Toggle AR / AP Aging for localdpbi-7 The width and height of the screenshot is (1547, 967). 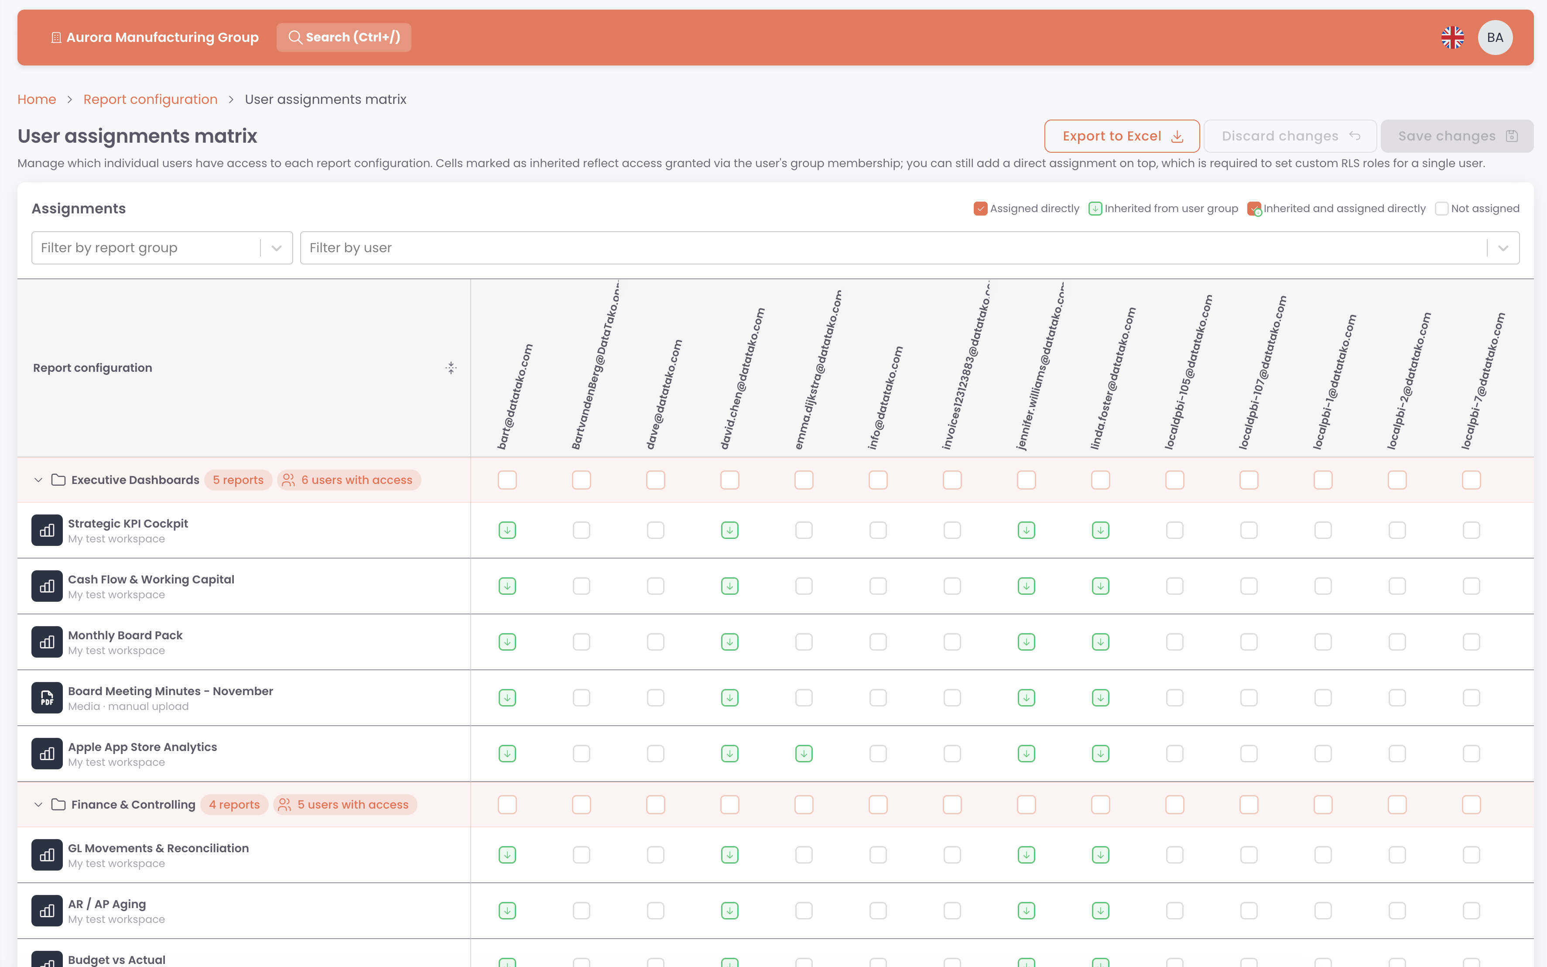point(1471,911)
